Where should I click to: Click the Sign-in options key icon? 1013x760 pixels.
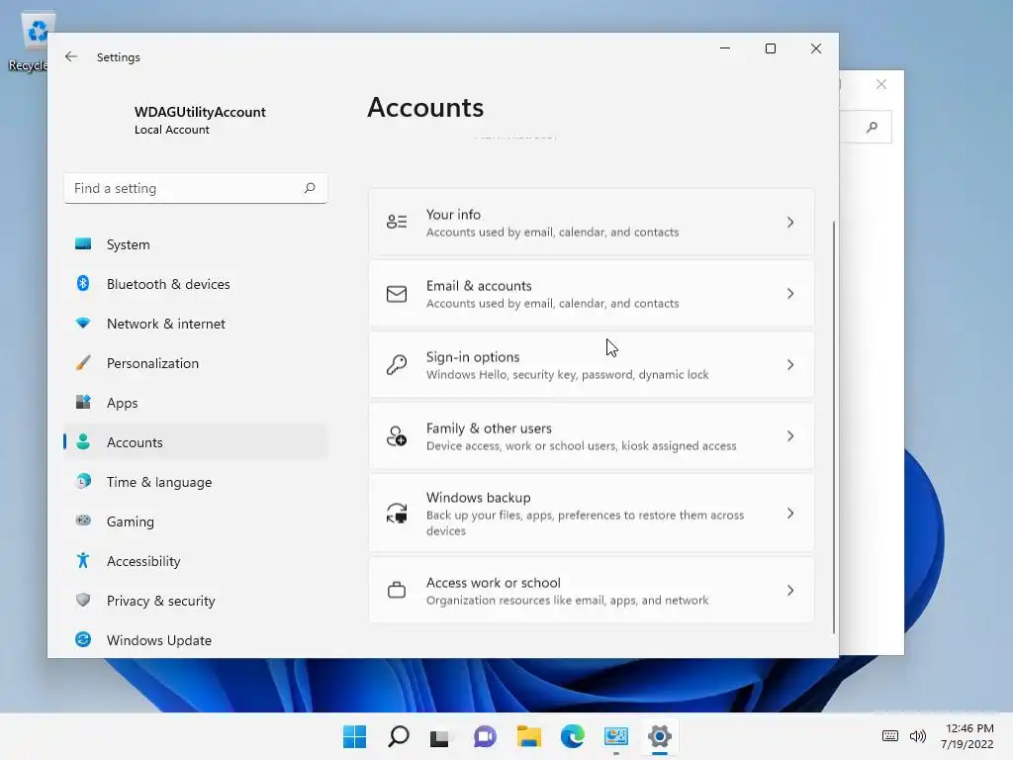(x=397, y=365)
